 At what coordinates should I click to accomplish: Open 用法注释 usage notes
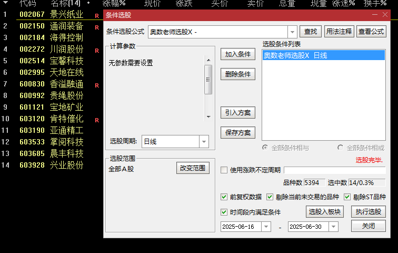pyautogui.click(x=339, y=32)
